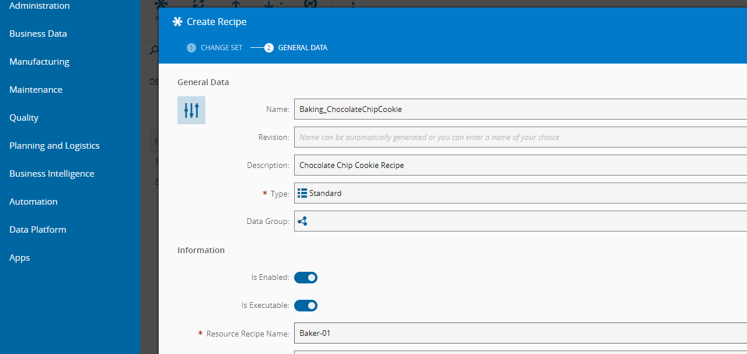Click the recipe sliders icon under General Data
747x354 pixels.
pos(191,110)
